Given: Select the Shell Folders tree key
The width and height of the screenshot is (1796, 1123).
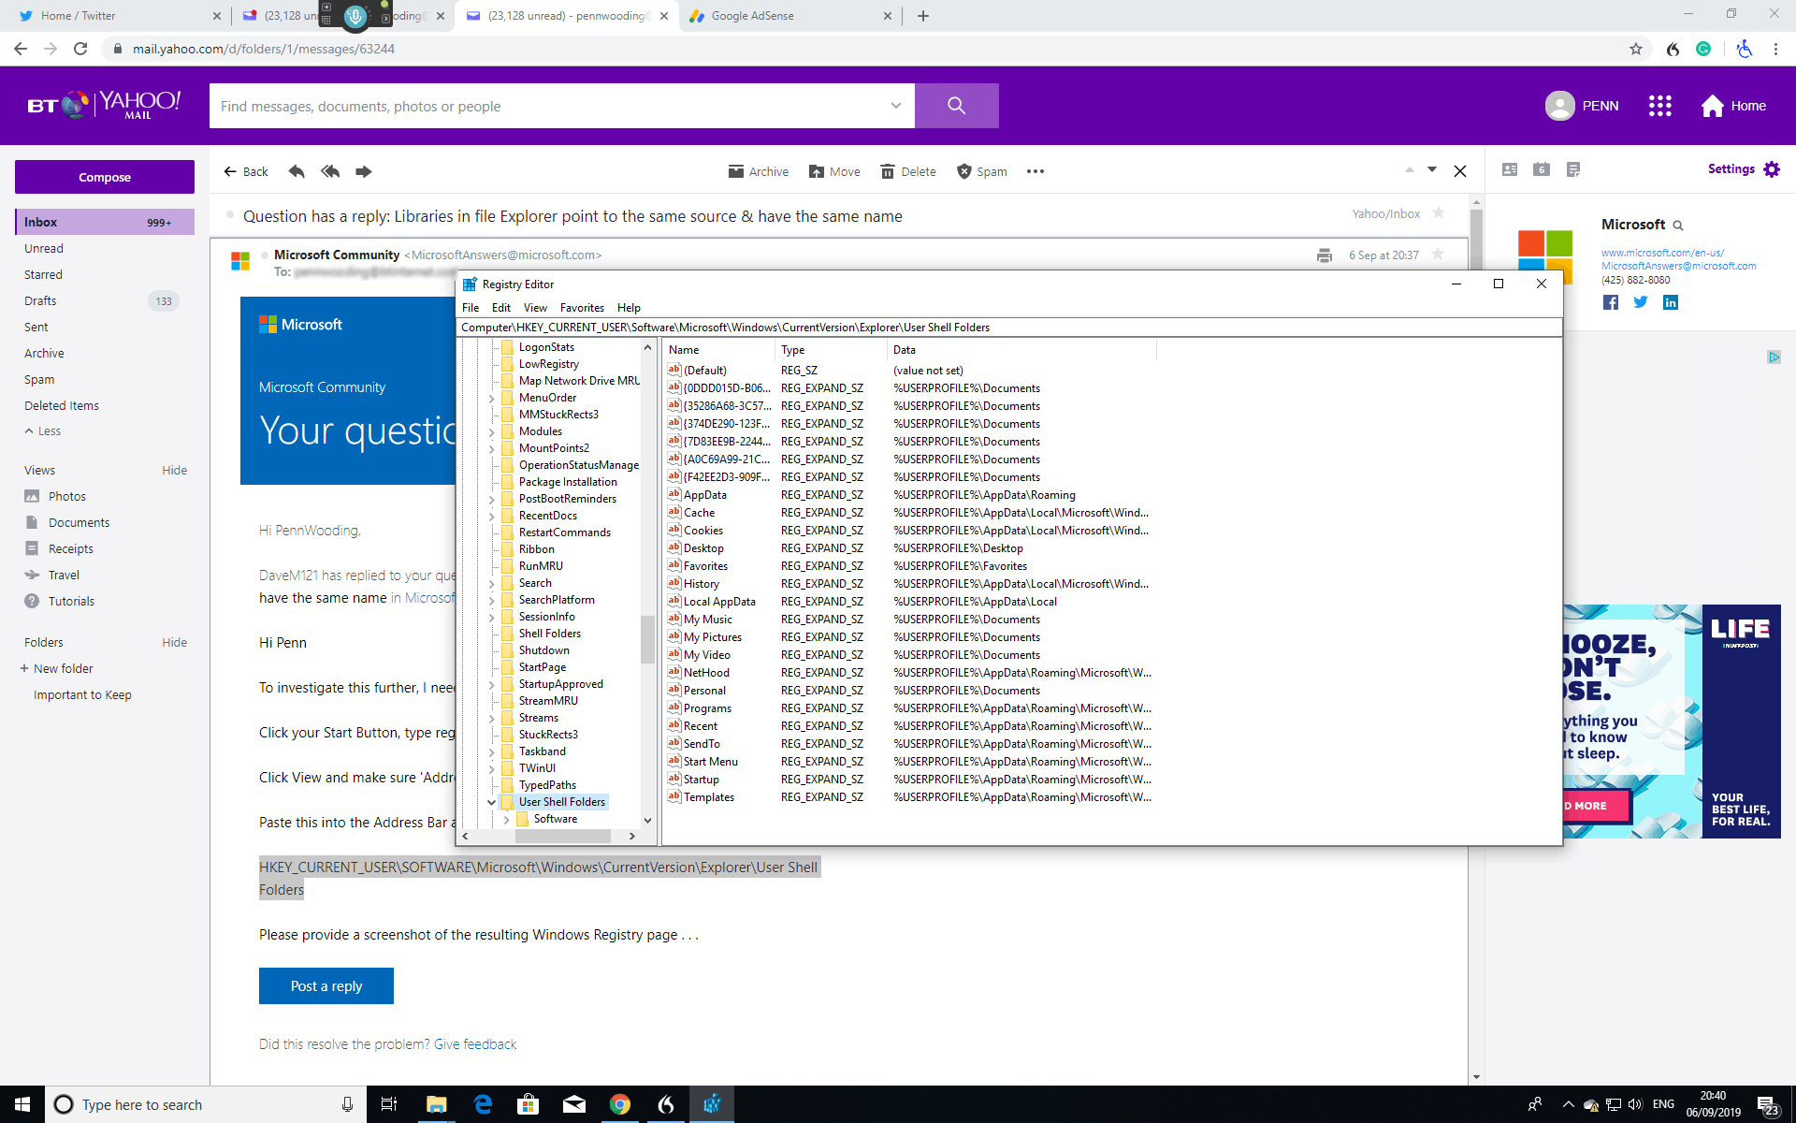Looking at the screenshot, I should (x=550, y=634).
